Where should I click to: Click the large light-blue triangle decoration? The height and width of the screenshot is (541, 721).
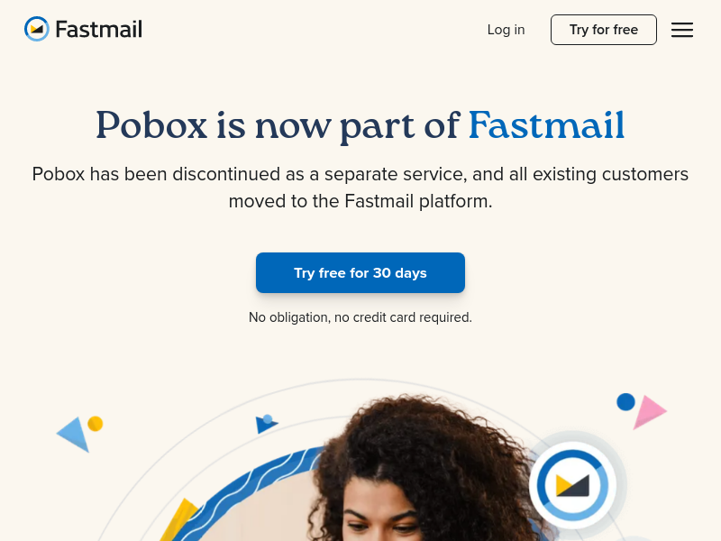pyautogui.click(x=74, y=435)
